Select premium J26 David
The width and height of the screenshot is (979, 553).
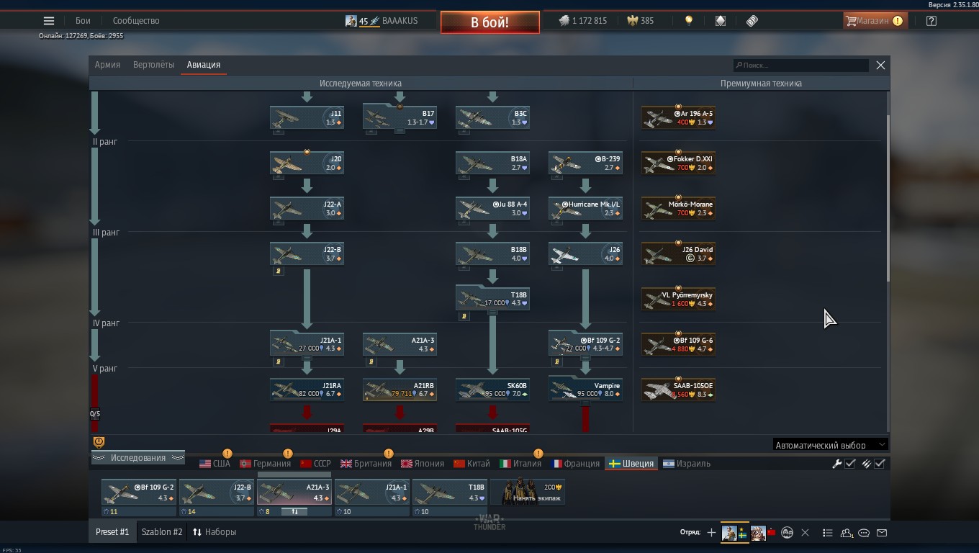coord(678,253)
